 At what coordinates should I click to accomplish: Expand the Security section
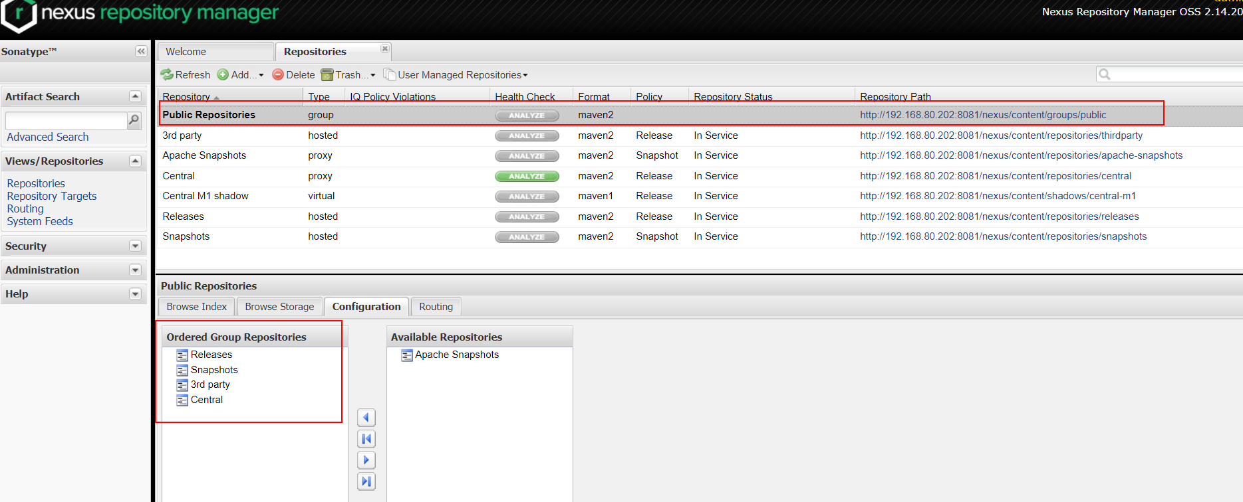tap(136, 246)
